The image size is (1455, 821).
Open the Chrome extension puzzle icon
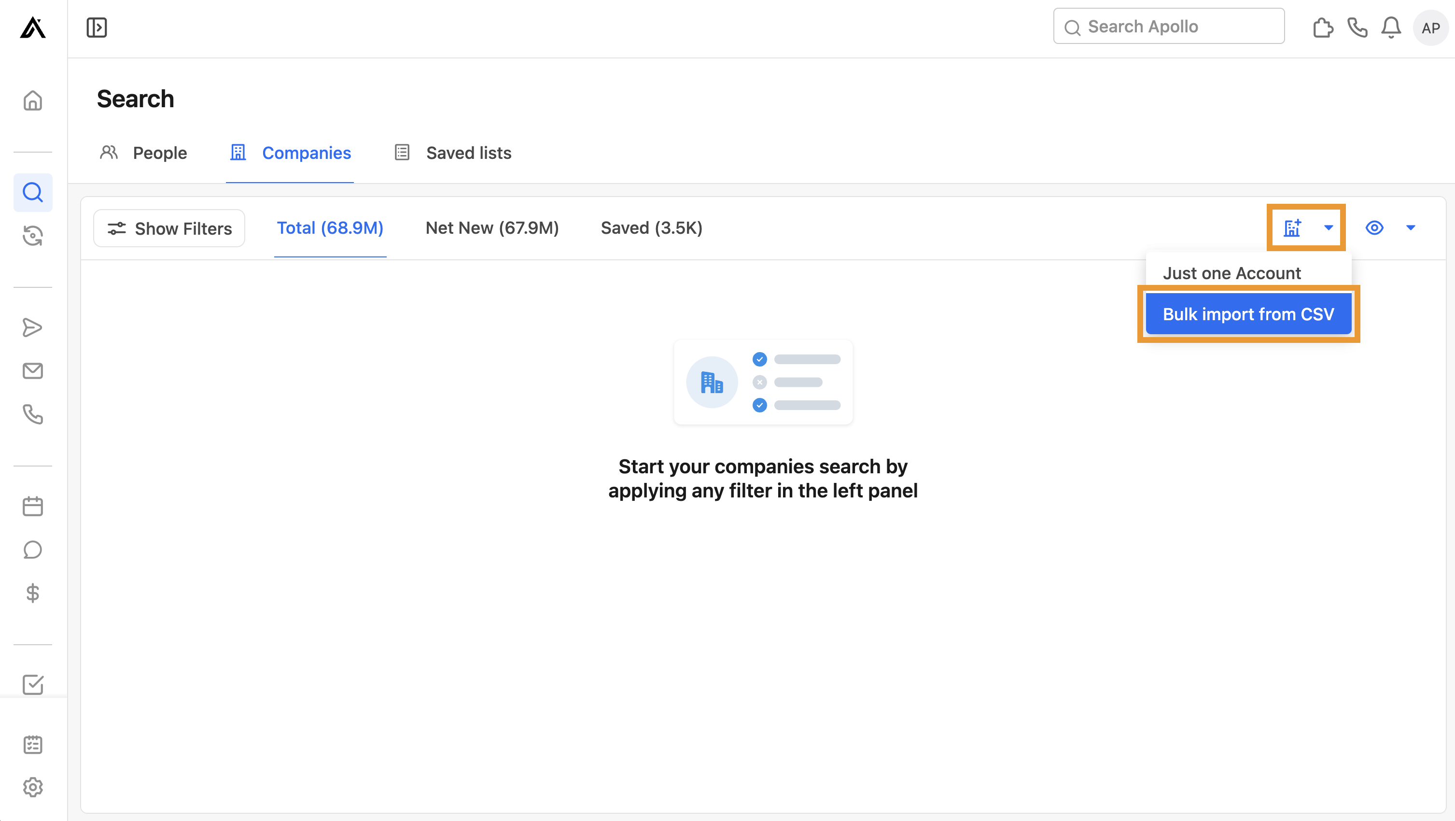point(1323,27)
